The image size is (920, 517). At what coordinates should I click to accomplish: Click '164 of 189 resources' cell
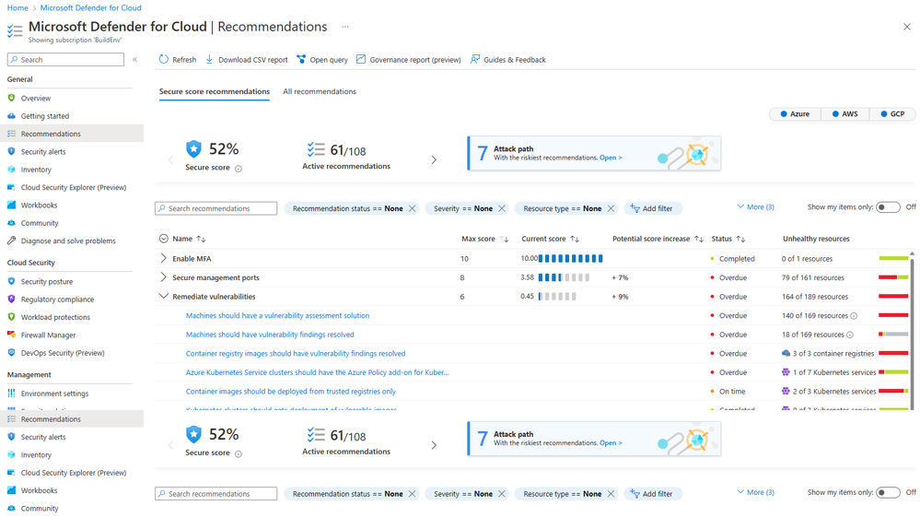814,297
